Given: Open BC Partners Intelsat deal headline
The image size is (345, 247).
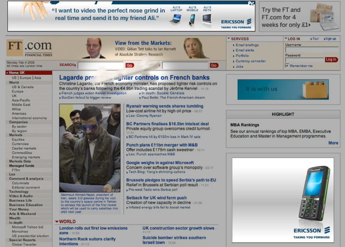Looking at the screenshot, I should pos(167,124).
